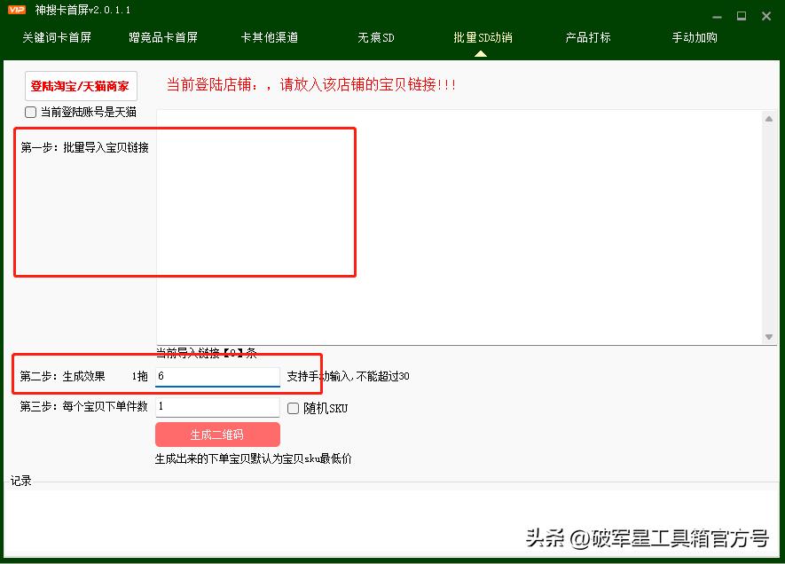
Task: Open the 赠竞品卡首屏 section
Action: (x=162, y=37)
